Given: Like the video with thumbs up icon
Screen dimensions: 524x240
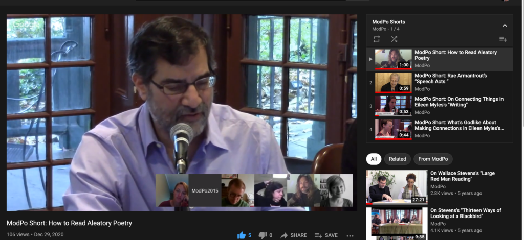Looking at the screenshot, I should click(242, 235).
